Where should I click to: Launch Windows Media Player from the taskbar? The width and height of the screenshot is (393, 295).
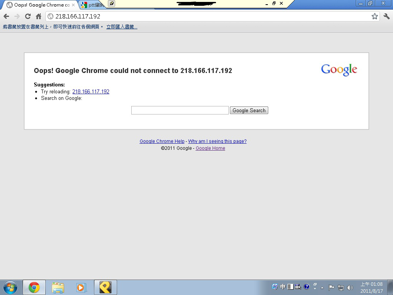click(81, 287)
